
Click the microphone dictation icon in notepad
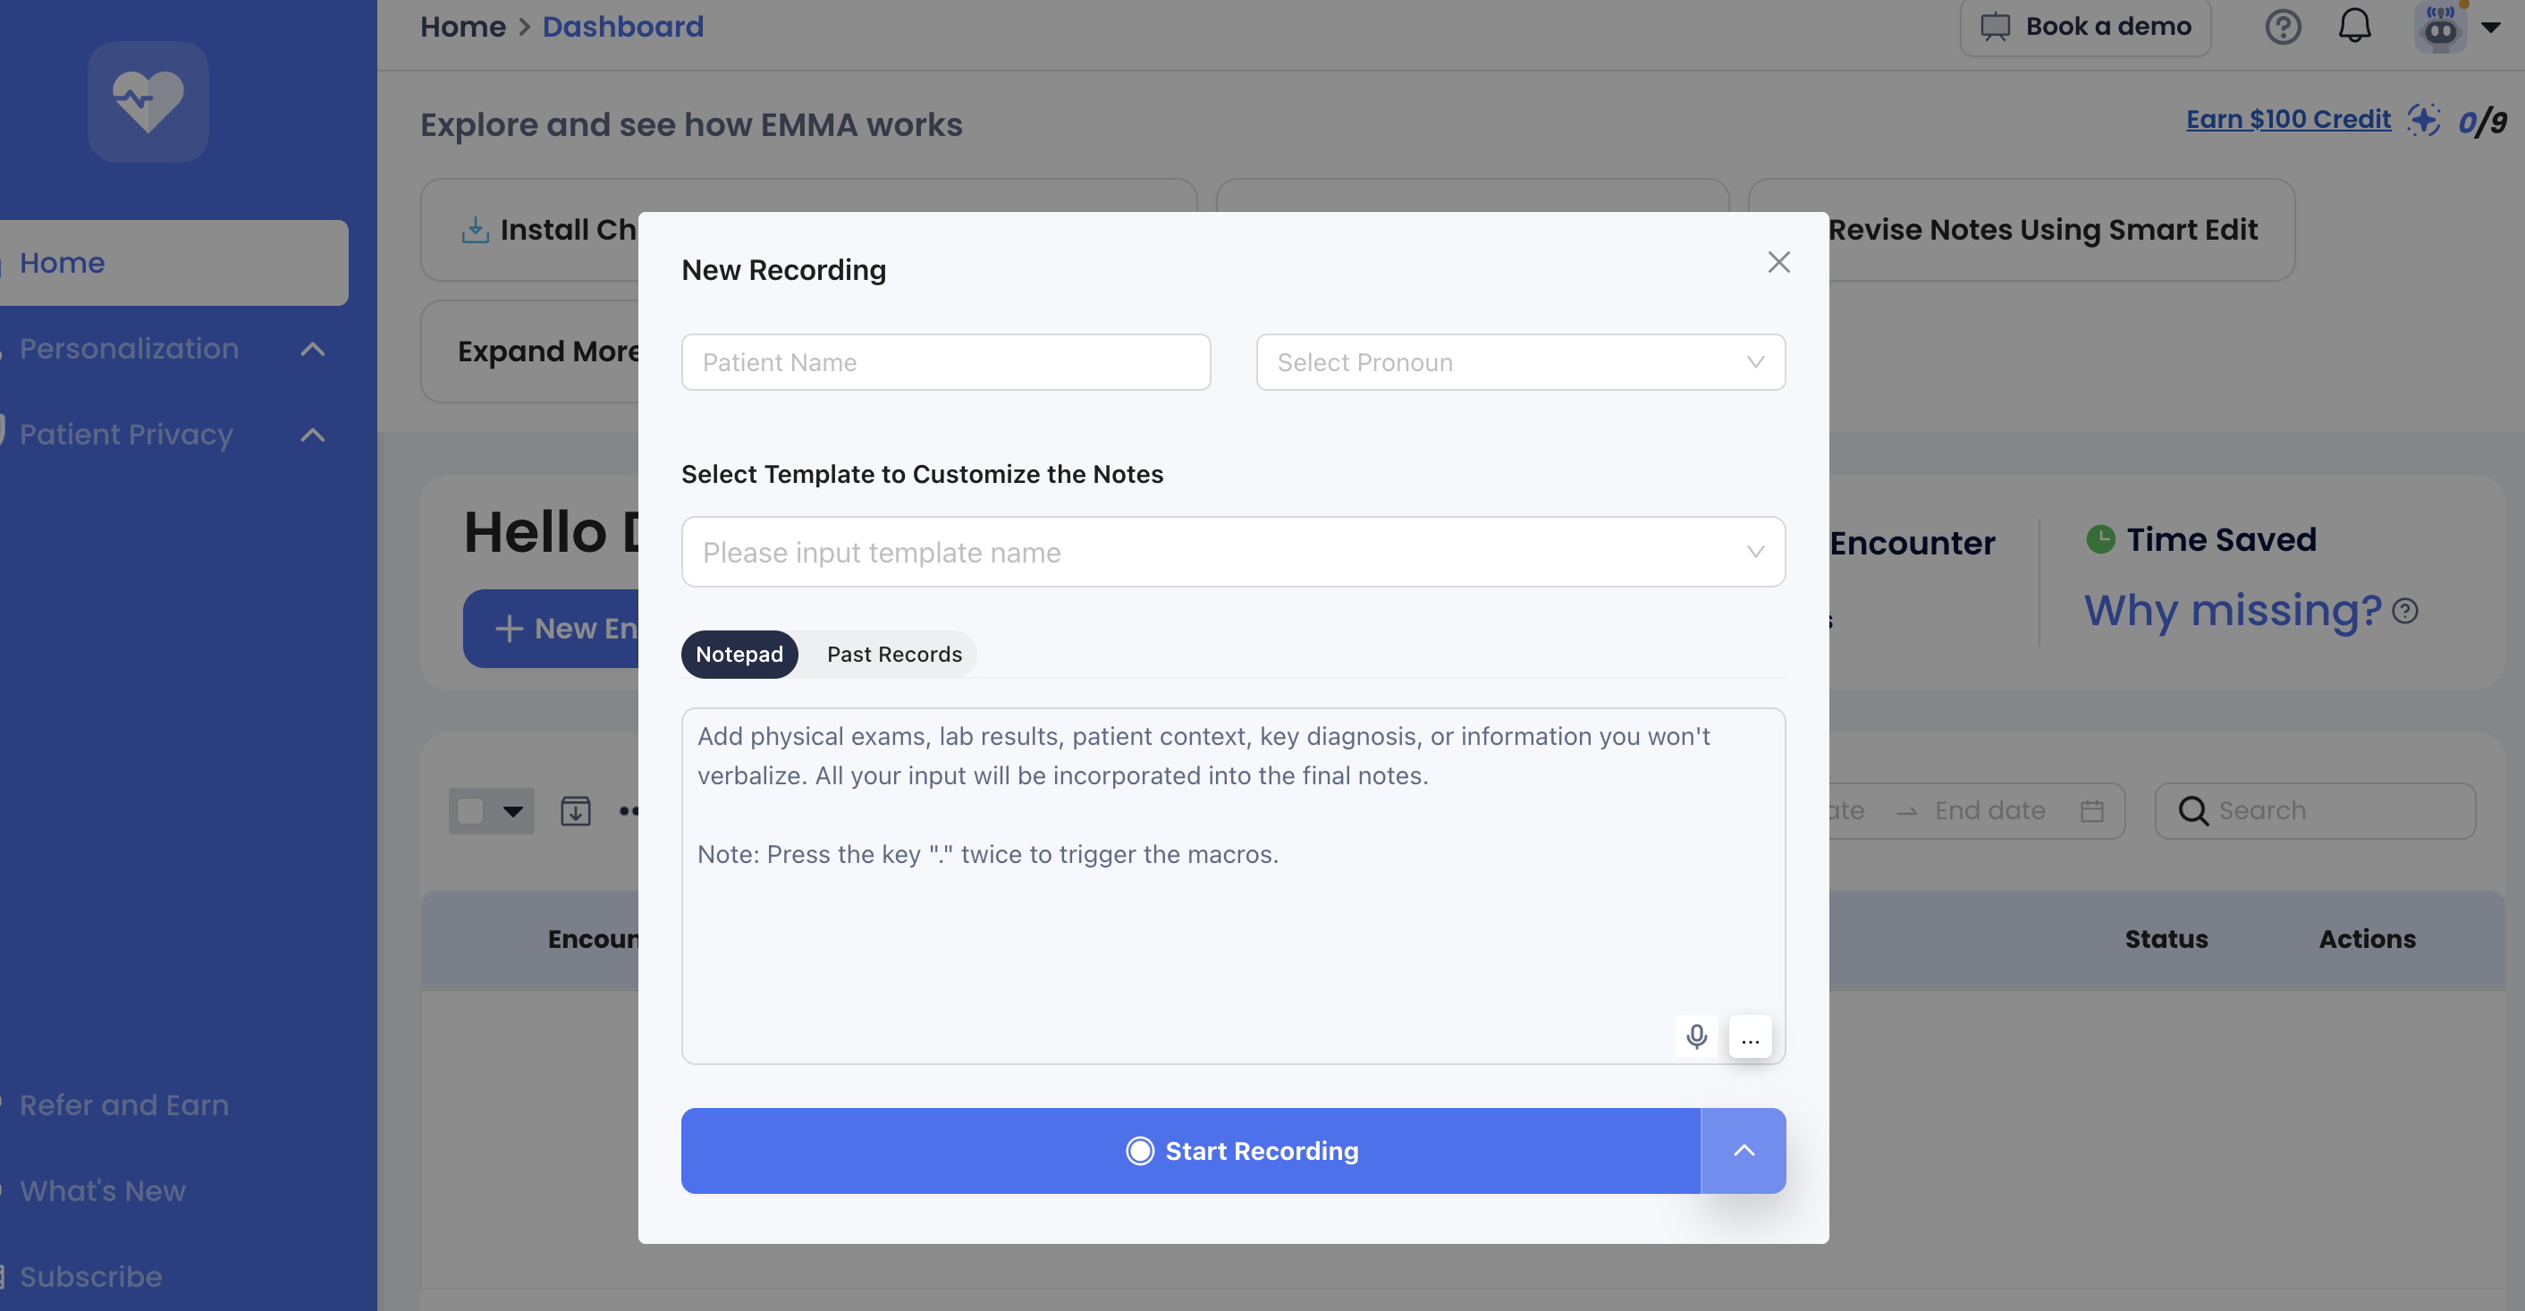tap(1696, 1036)
